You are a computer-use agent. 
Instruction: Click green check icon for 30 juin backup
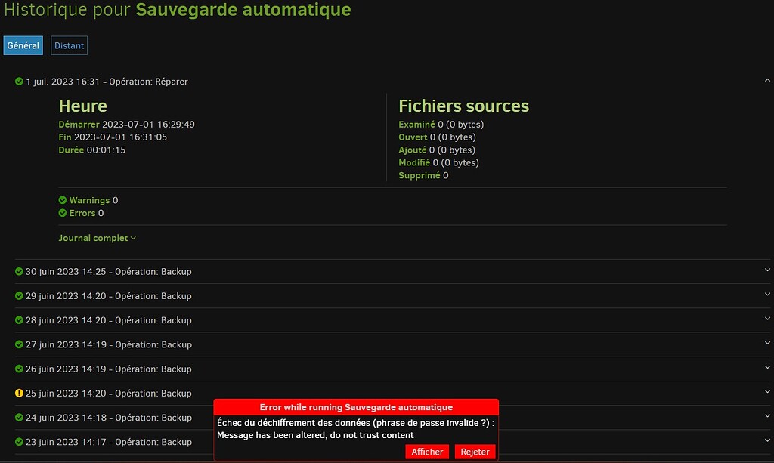click(19, 272)
